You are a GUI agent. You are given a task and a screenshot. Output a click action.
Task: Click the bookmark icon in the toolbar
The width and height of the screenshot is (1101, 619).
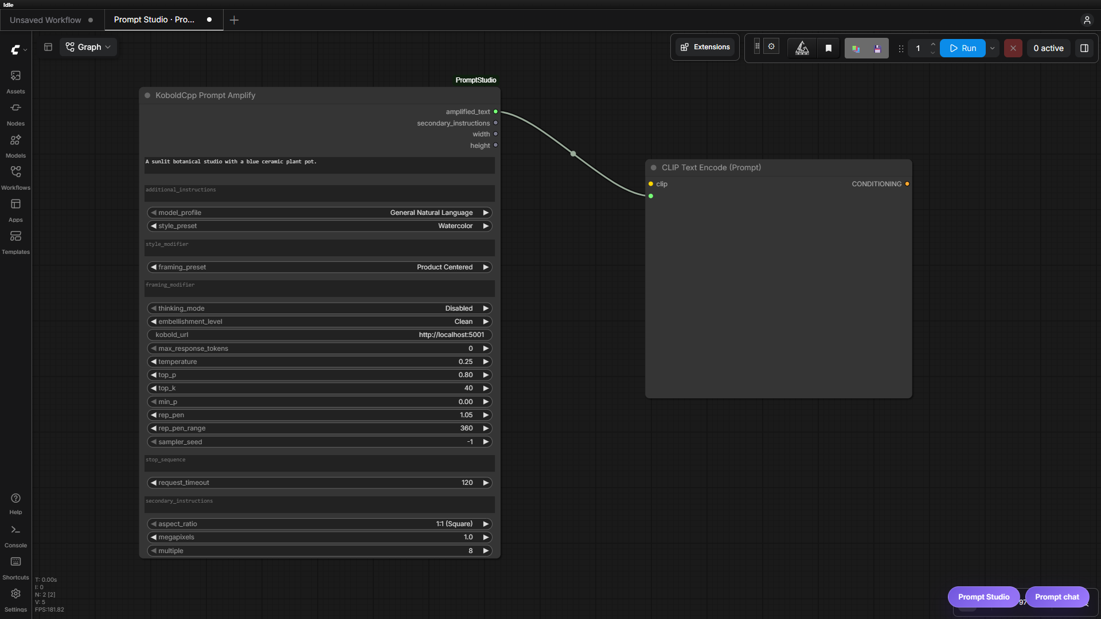(828, 48)
